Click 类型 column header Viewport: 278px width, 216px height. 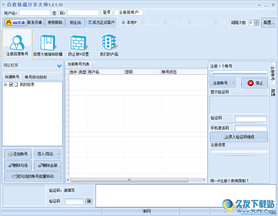click(x=83, y=72)
